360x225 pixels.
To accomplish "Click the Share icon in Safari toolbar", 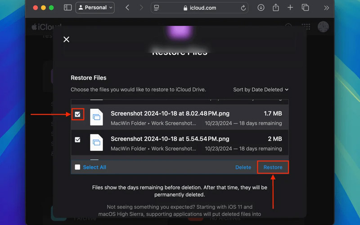I will coord(276,8).
